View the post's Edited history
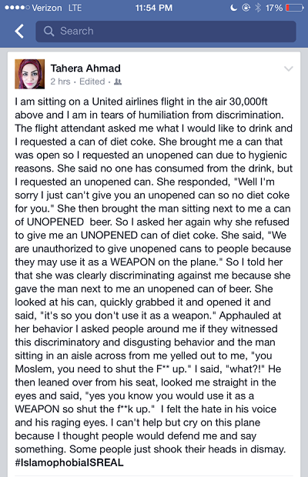 tap(92, 82)
